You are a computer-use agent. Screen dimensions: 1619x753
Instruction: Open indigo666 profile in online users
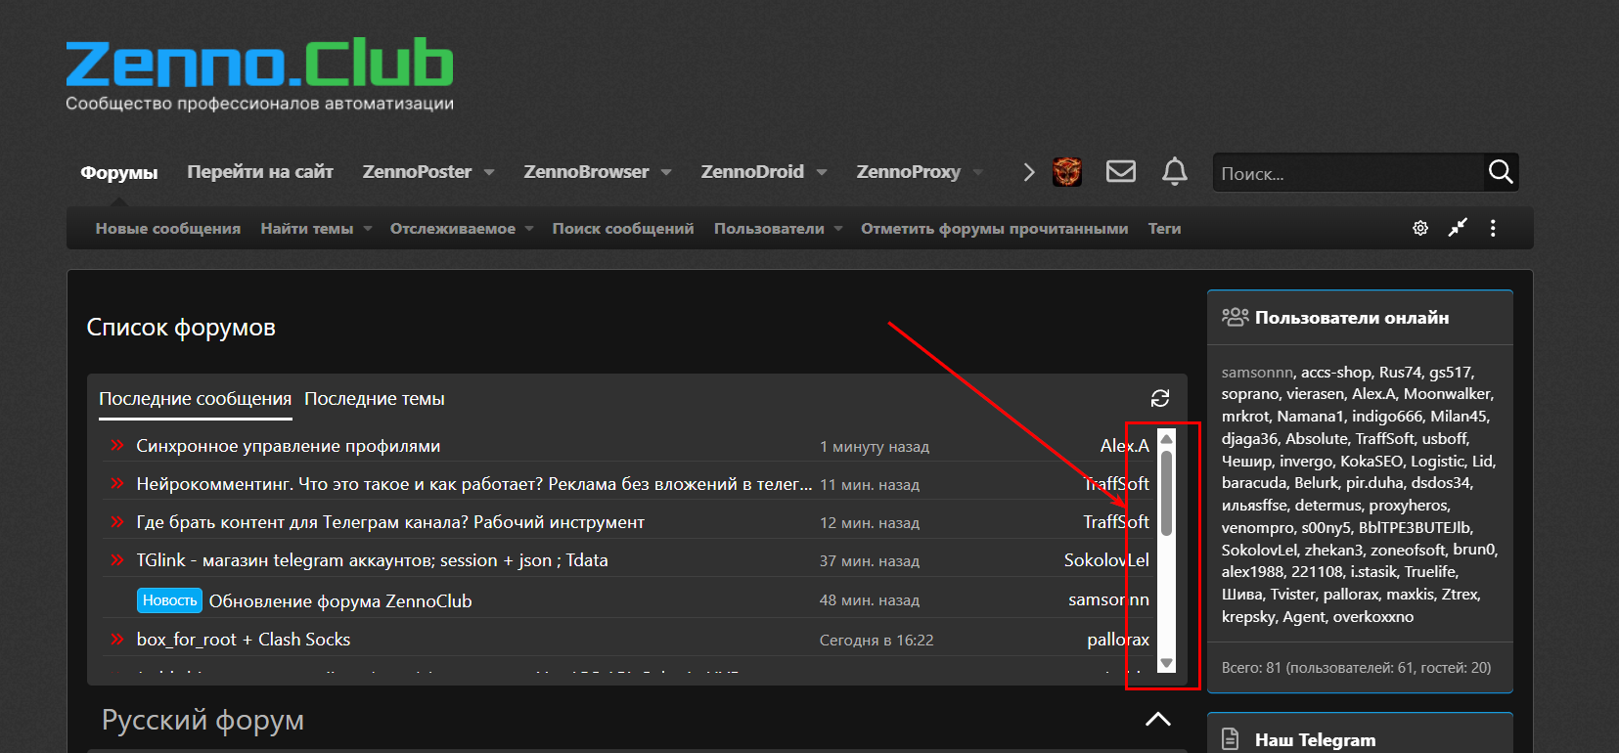click(x=1387, y=417)
